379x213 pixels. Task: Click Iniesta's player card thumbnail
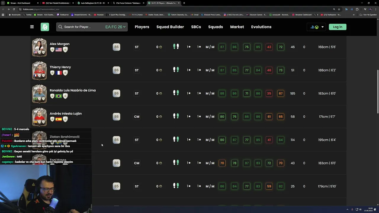[39, 117]
